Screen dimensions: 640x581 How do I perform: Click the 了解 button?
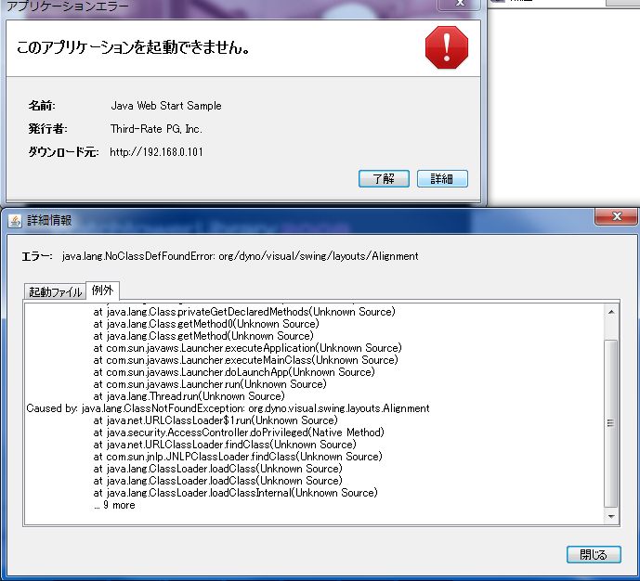click(384, 178)
